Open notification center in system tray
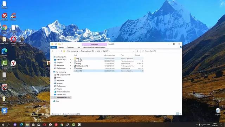Viewport: 225px width, 127px height. (x=221, y=125)
